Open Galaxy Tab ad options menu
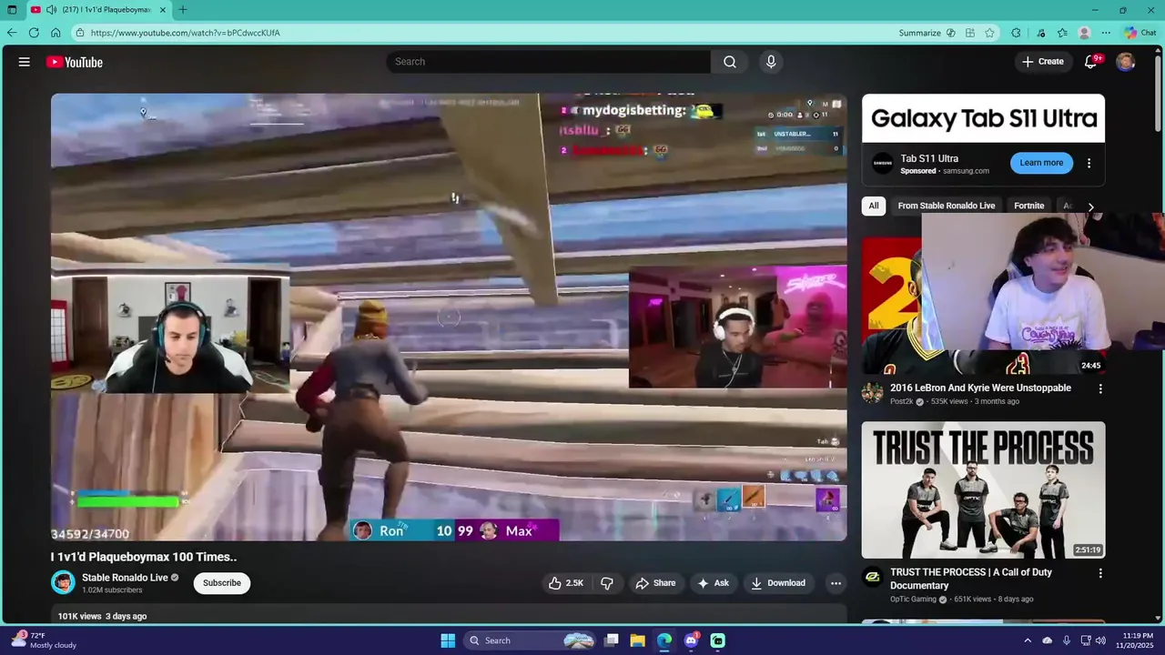The image size is (1165, 655). 1089,164
